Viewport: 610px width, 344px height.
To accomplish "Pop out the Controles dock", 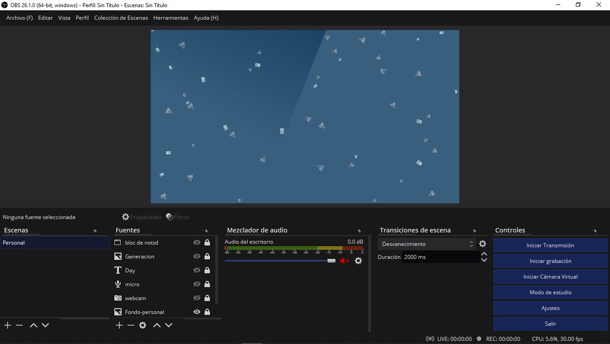I will (595, 231).
